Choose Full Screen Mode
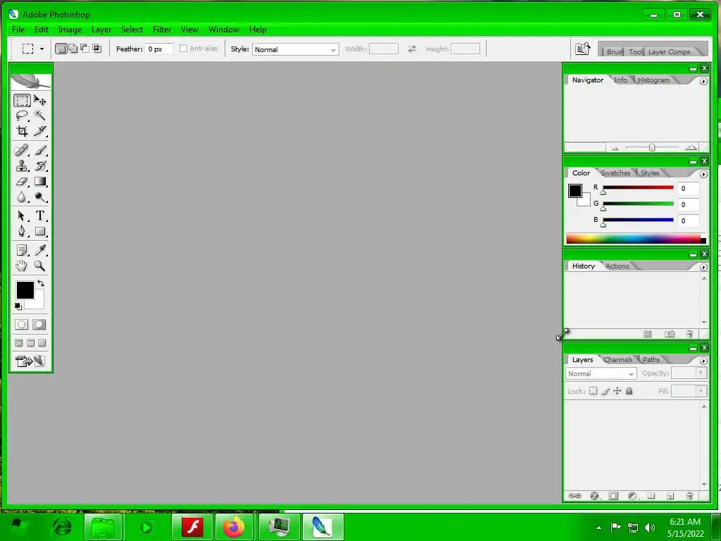Screen dimensions: 721x541 tap(42, 343)
